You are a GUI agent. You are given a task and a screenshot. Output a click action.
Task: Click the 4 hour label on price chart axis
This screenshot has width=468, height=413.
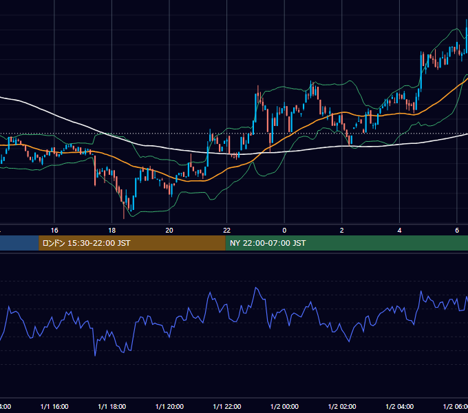(x=399, y=231)
